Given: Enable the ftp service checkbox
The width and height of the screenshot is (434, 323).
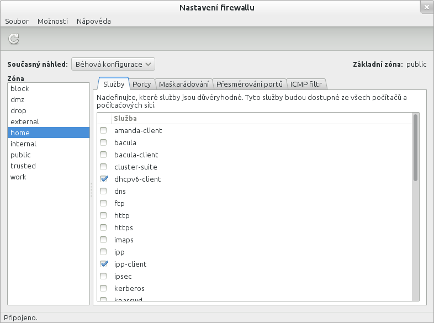Looking at the screenshot, I should [x=103, y=203].
